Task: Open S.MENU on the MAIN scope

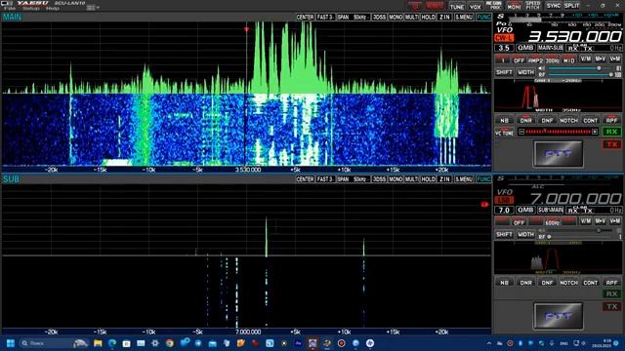Action: pos(464,18)
